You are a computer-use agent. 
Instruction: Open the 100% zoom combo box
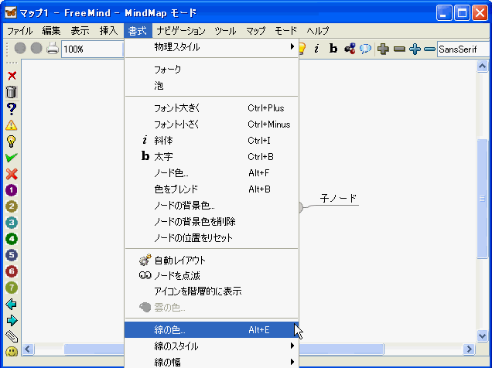click(93, 49)
